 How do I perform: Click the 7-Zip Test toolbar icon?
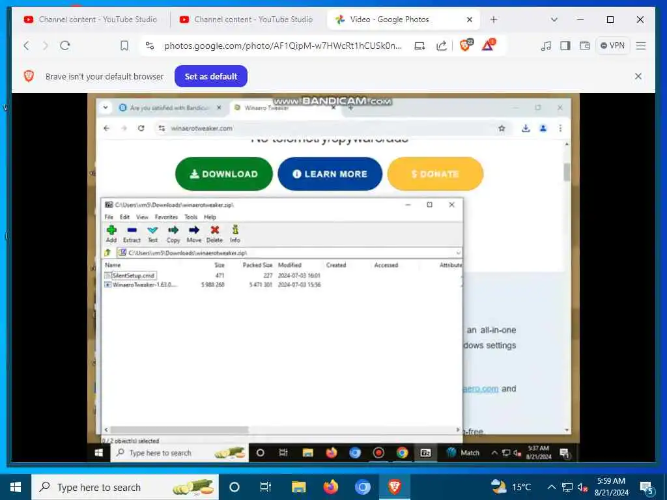pyautogui.click(x=152, y=234)
